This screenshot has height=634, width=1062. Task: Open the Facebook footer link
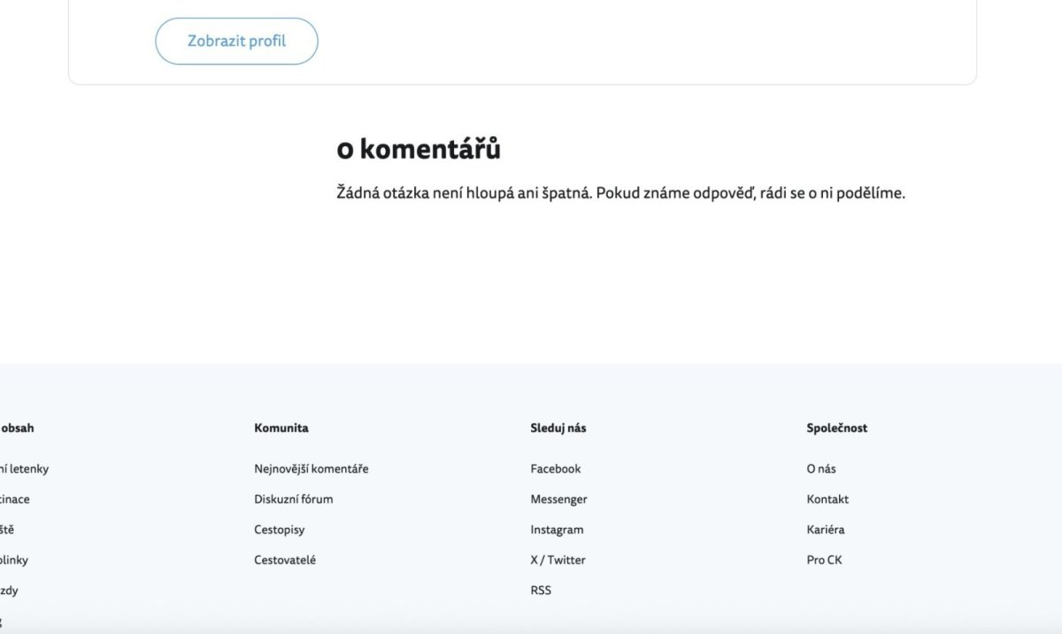[x=555, y=469]
